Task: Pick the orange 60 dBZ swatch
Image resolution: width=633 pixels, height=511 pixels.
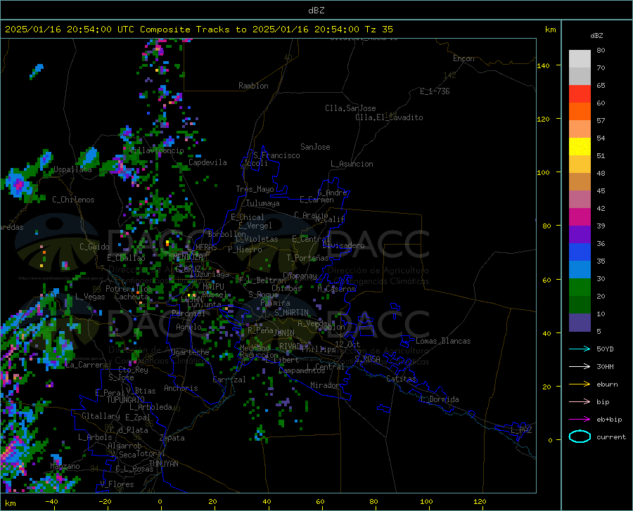Action: (580, 111)
